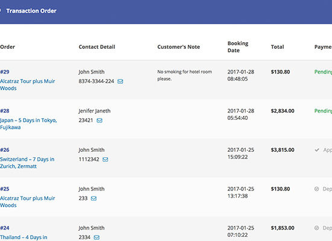Click the circled check icon on order #24

point(316,228)
